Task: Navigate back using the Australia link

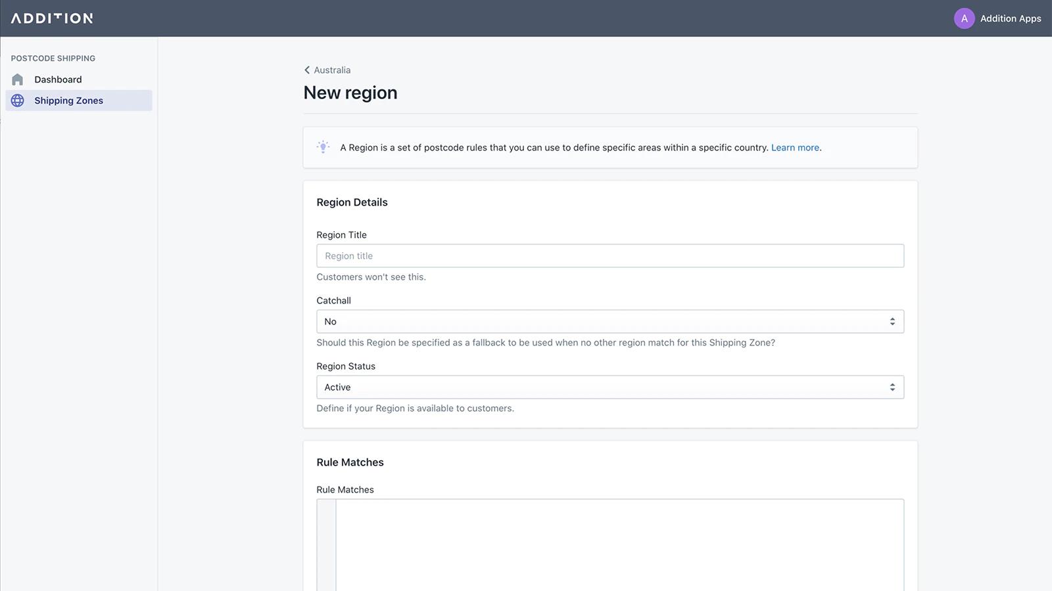Action: click(x=332, y=70)
